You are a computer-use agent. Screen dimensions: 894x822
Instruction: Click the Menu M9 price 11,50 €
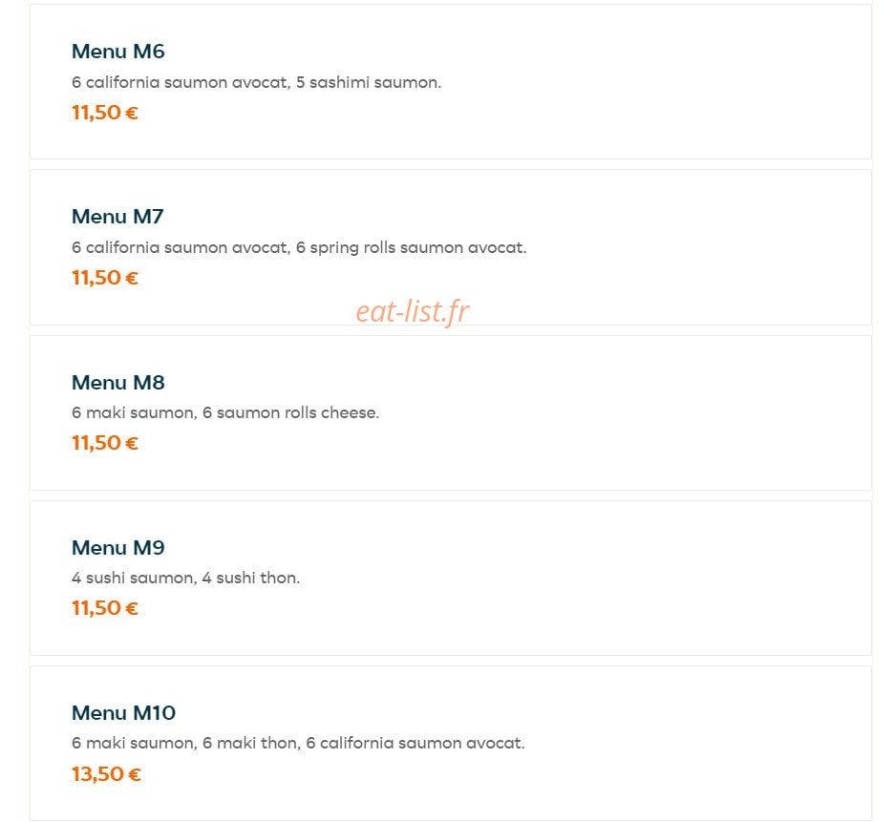pyautogui.click(x=105, y=608)
